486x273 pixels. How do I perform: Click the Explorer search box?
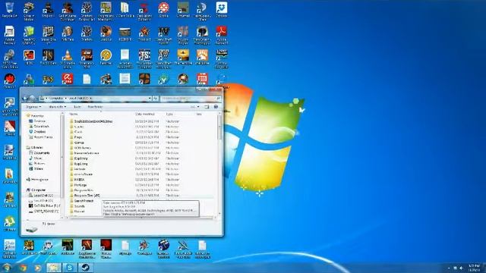pos(191,99)
